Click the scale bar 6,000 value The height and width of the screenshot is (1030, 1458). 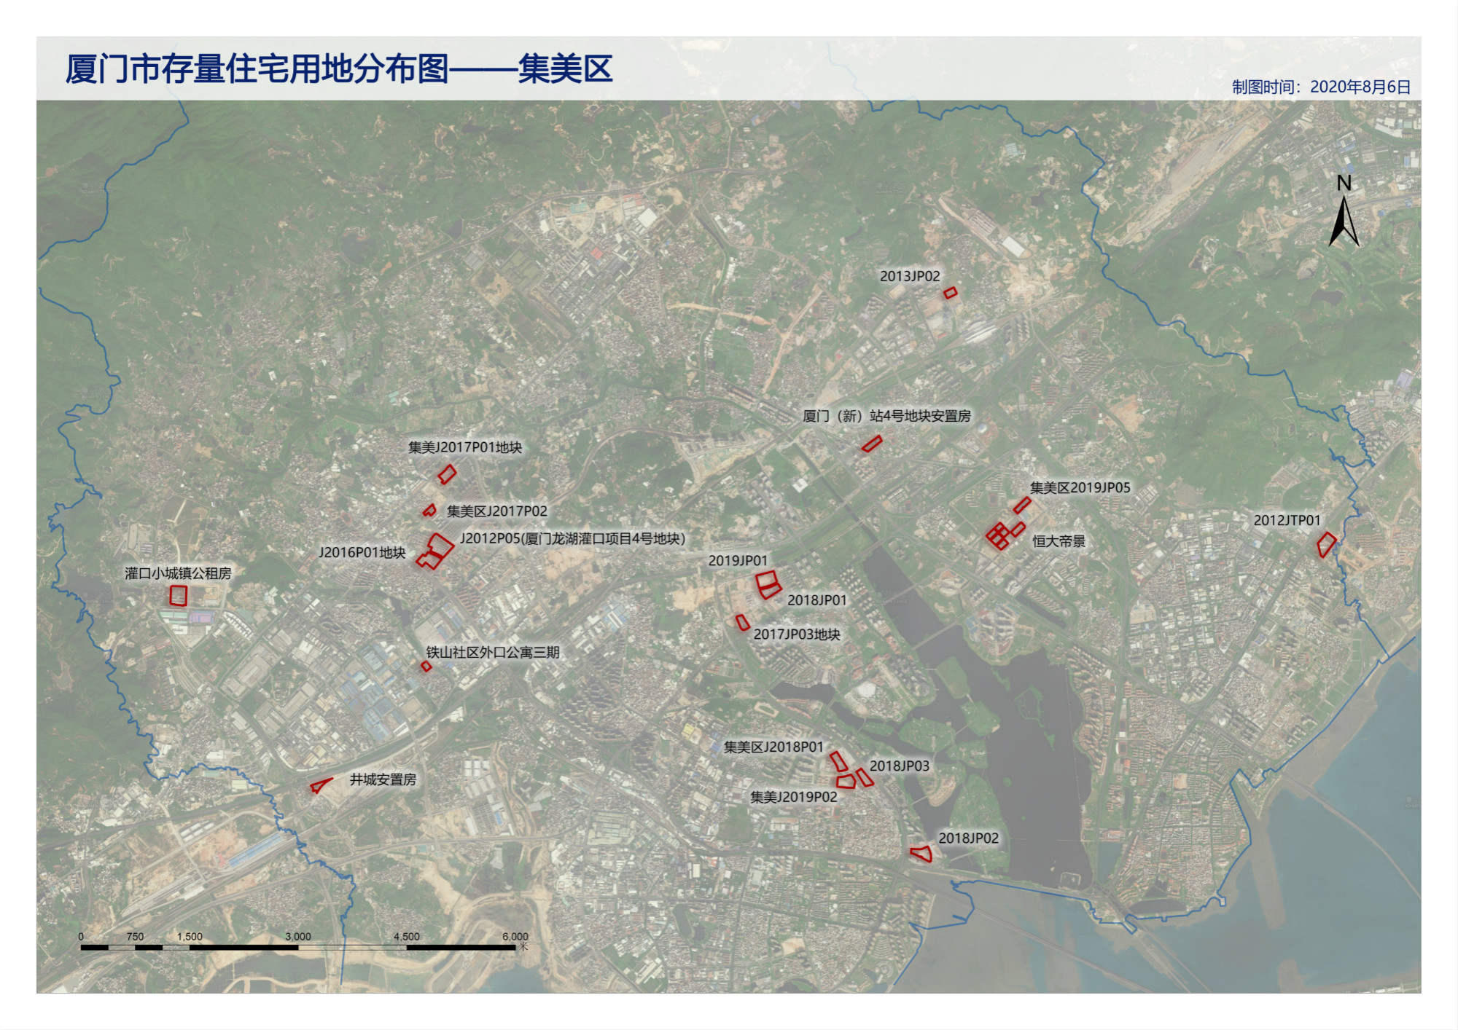tap(515, 937)
